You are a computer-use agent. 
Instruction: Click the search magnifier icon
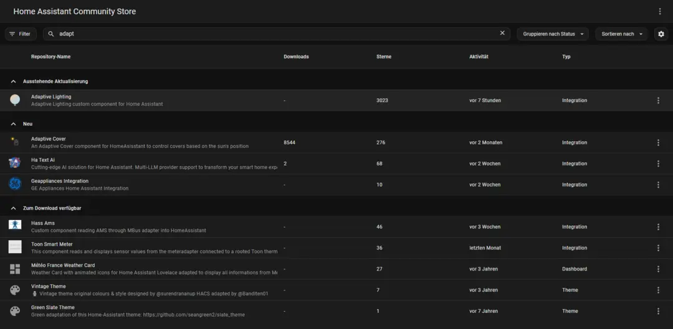(x=51, y=34)
